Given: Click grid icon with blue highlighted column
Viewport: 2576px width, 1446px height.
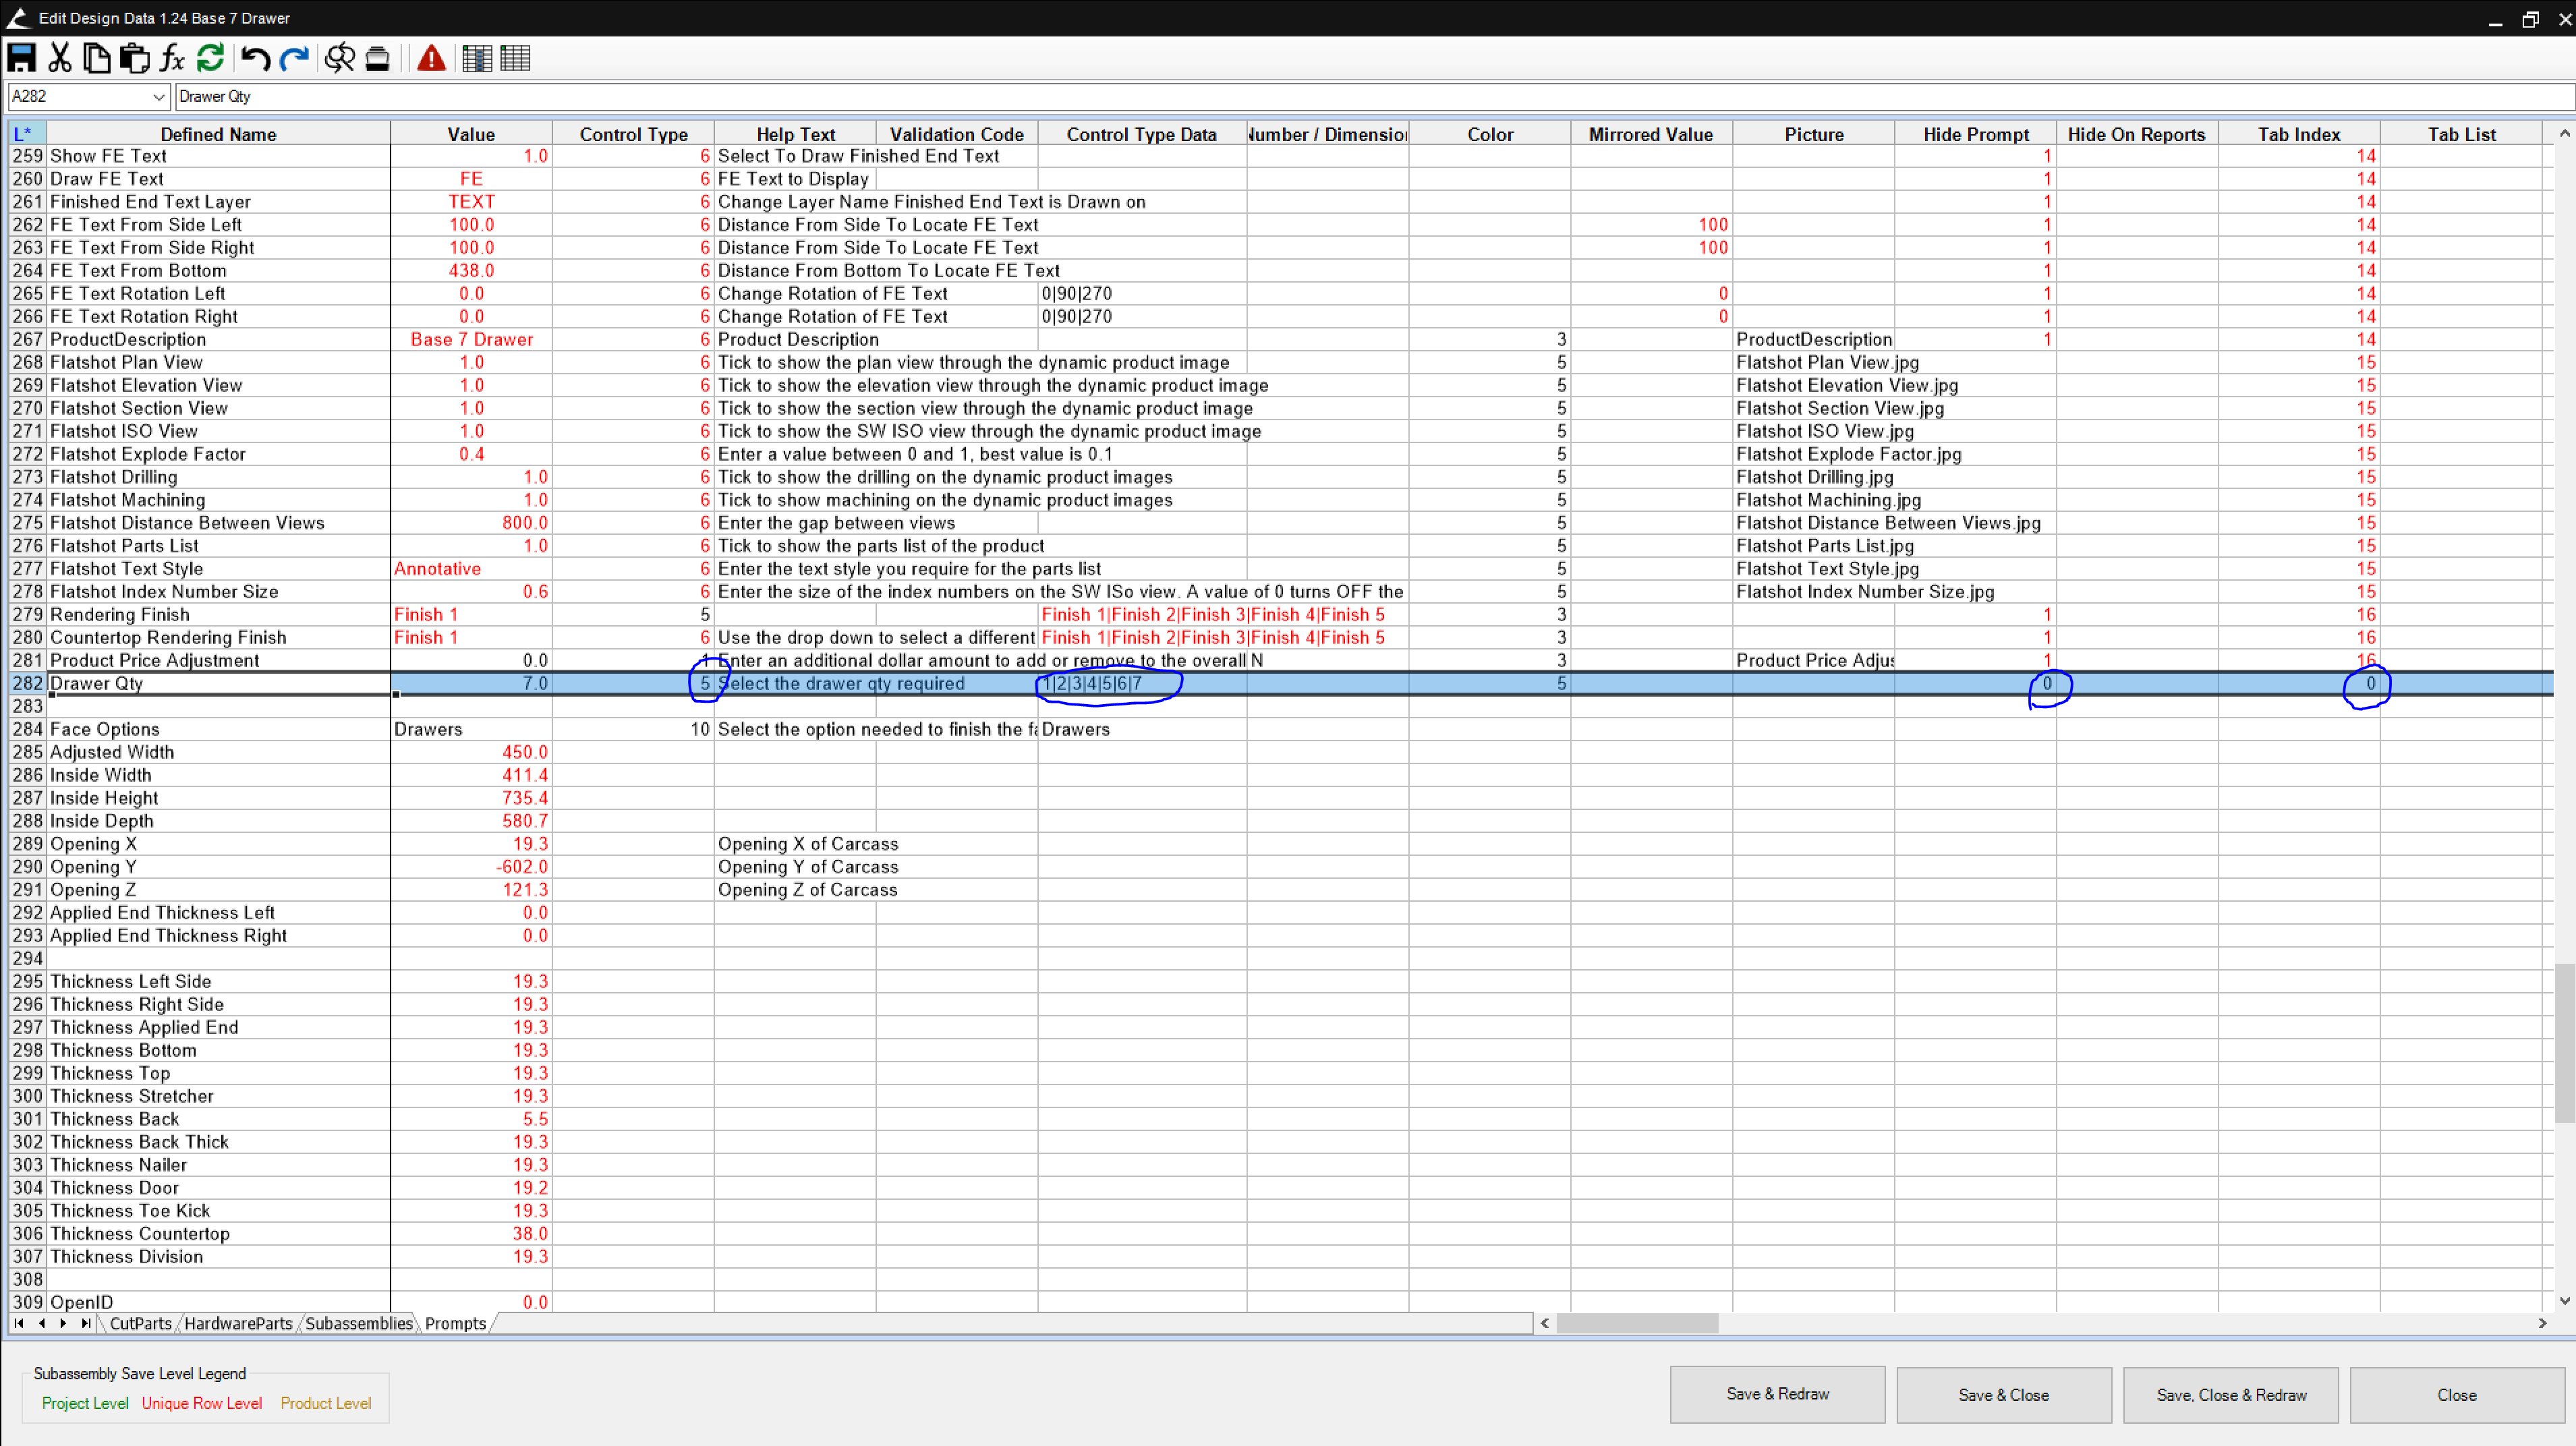Looking at the screenshot, I should (x=477, y=58).
